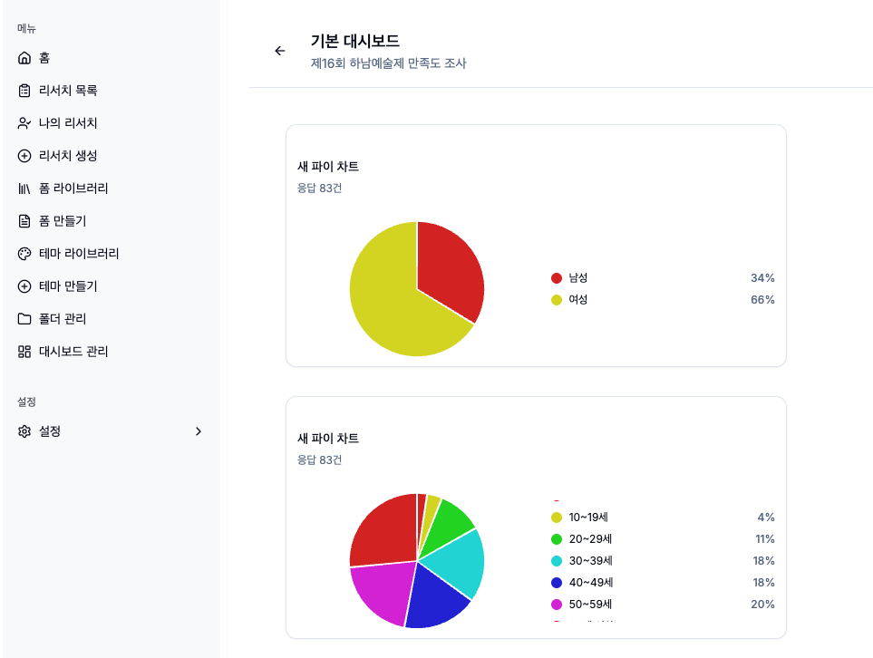
Task: Select 대시보드 관리 menu label
Action: click(x=73, y=352)
